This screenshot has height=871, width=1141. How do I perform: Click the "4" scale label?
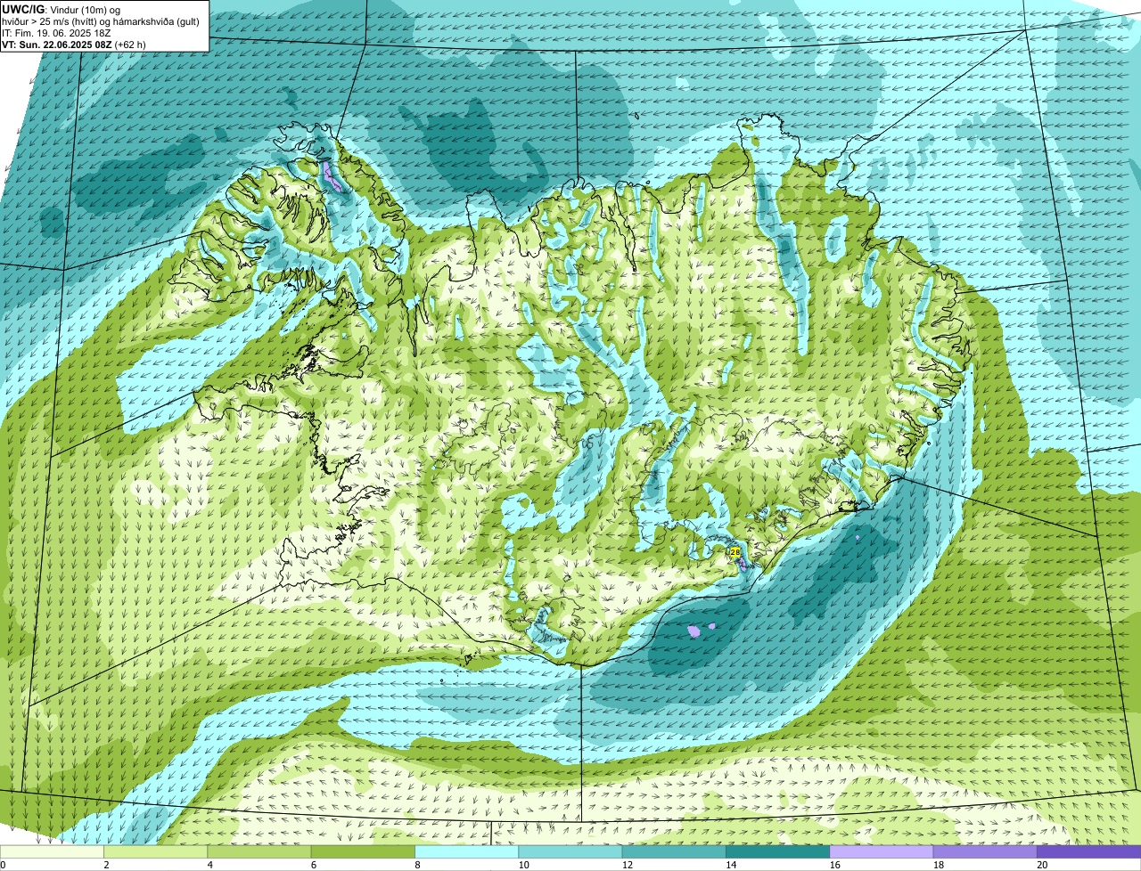[210, 865]
